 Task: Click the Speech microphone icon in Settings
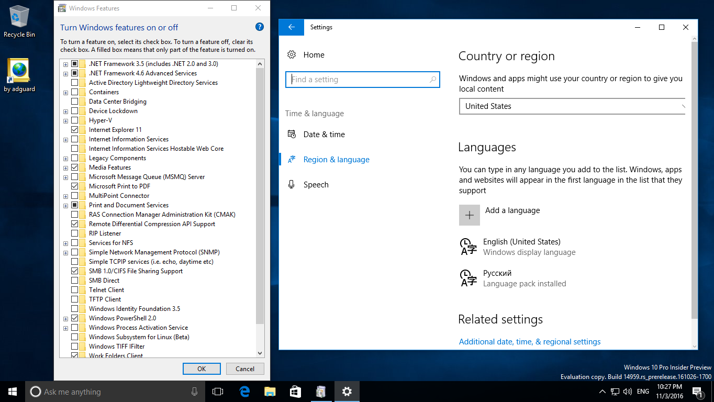click(292, 185)
